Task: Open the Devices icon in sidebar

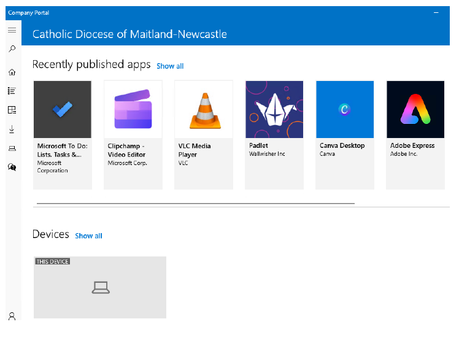Action: (x=12, y=148)
